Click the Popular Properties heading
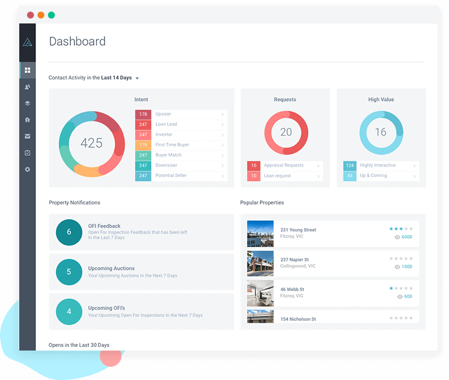The height and width of the screenshot is (380, 449). 262,203
